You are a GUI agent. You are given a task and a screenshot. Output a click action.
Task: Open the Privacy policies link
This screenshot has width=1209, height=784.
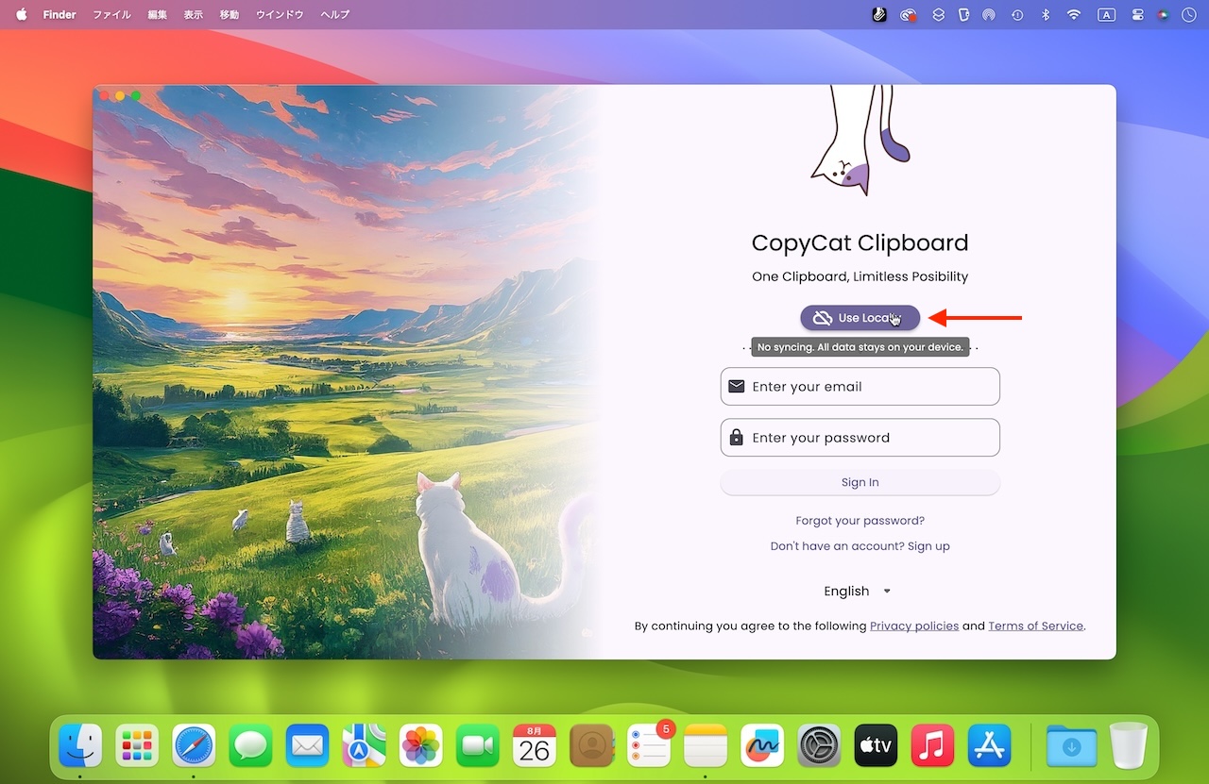[914, 626]
